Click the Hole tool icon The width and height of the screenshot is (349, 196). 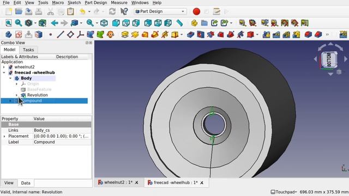click(201, 34)
